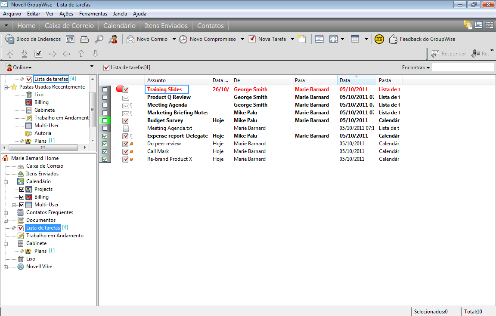Click the move-to-top arrow icon
The width and height of the screenshot is (496, 316).
point(10,54)
